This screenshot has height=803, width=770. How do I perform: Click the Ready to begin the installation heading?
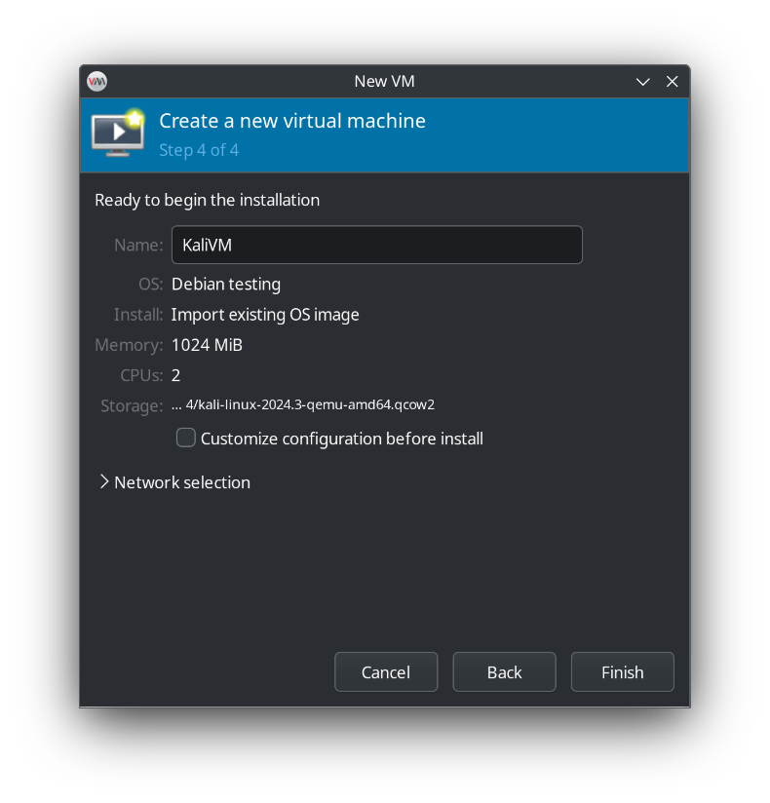(x=207, y=200)
